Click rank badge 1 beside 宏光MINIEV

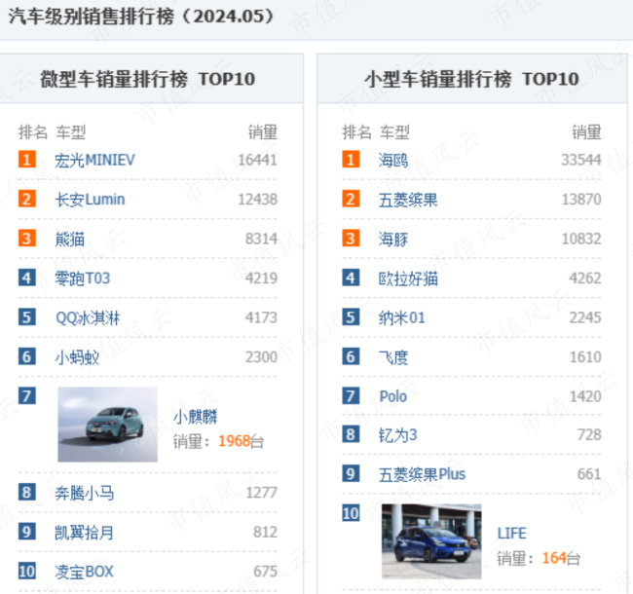click(27, 160)
